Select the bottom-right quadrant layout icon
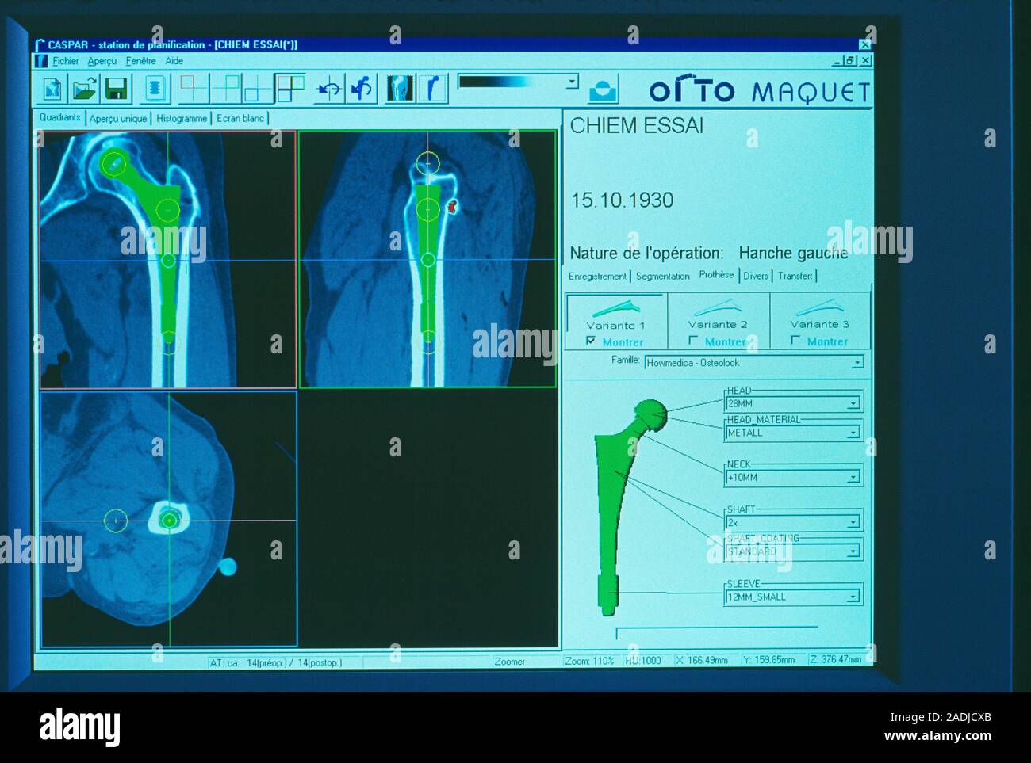The height and width of the screenshot is (763, 1031). (258, 89)
